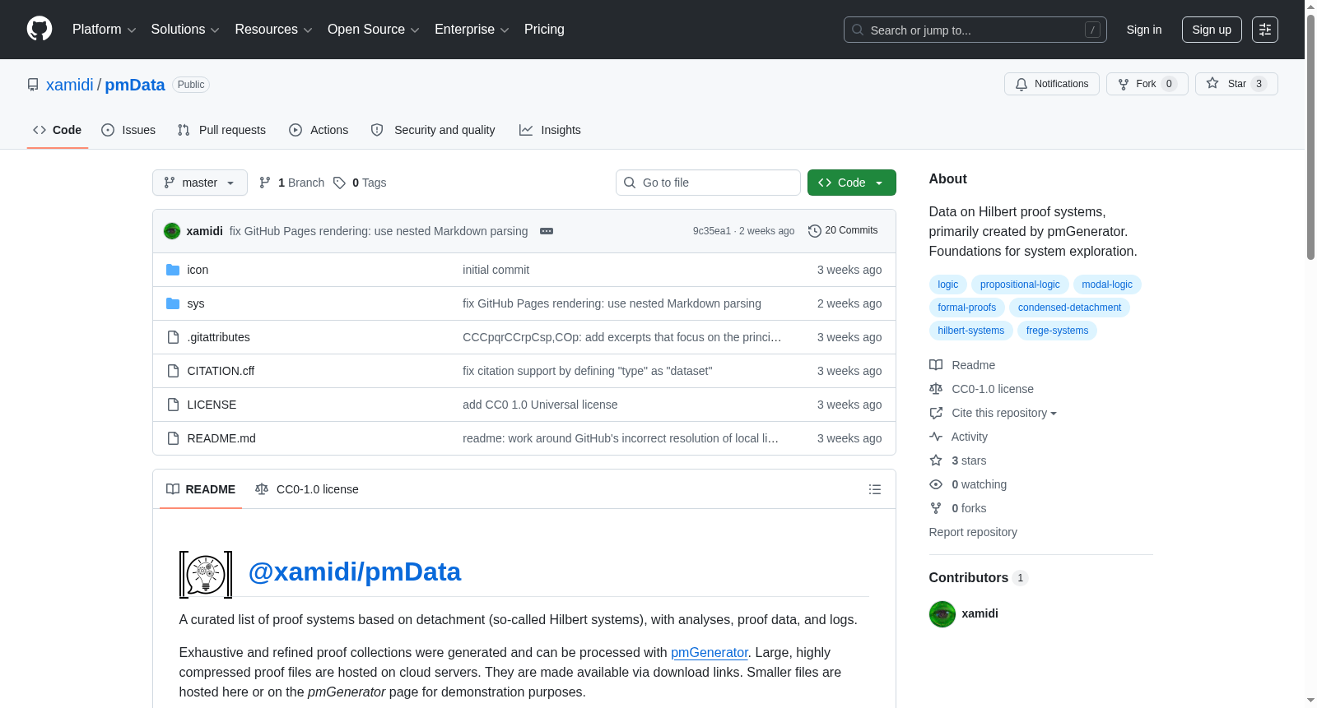Open the master branch selector dropdown
The height and width of the screenshot is (708, 1317).
pos(200,183)
